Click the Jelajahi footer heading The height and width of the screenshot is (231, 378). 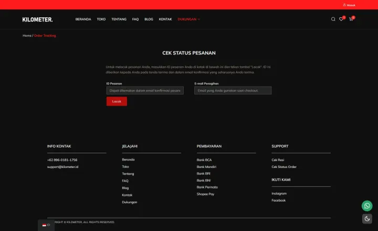coord(130,146)
